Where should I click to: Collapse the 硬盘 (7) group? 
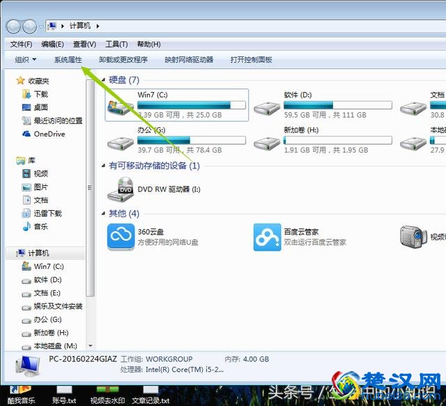tap(104, 80)
